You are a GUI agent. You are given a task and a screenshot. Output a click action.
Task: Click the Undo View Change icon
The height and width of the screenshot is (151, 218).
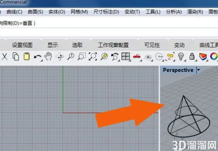[x=115, y=57]
